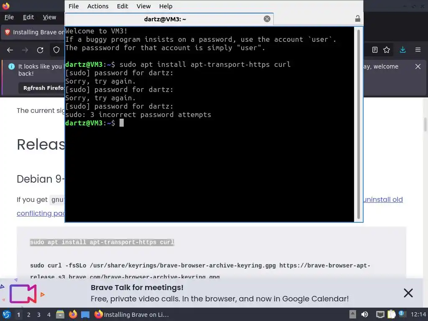Open the terminal Help menu
The height and width of the screenshot is (321, 428).
point(166,6)
